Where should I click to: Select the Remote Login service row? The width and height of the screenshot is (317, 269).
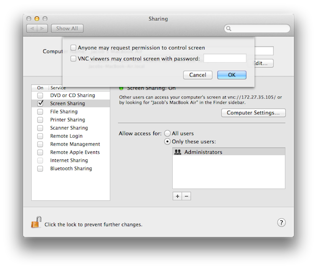[x=71, y=136]
